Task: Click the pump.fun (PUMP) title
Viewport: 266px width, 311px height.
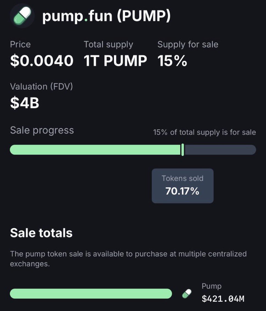Action: 106,16
